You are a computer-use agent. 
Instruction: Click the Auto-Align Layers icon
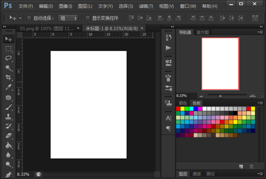click(255, 18)
